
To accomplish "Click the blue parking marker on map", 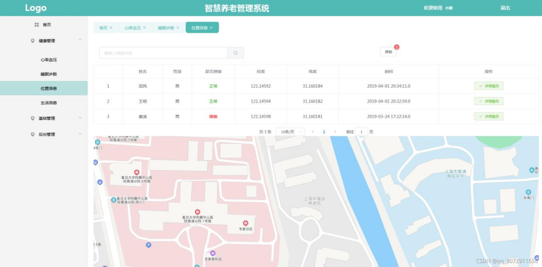I will coord(149,245).
